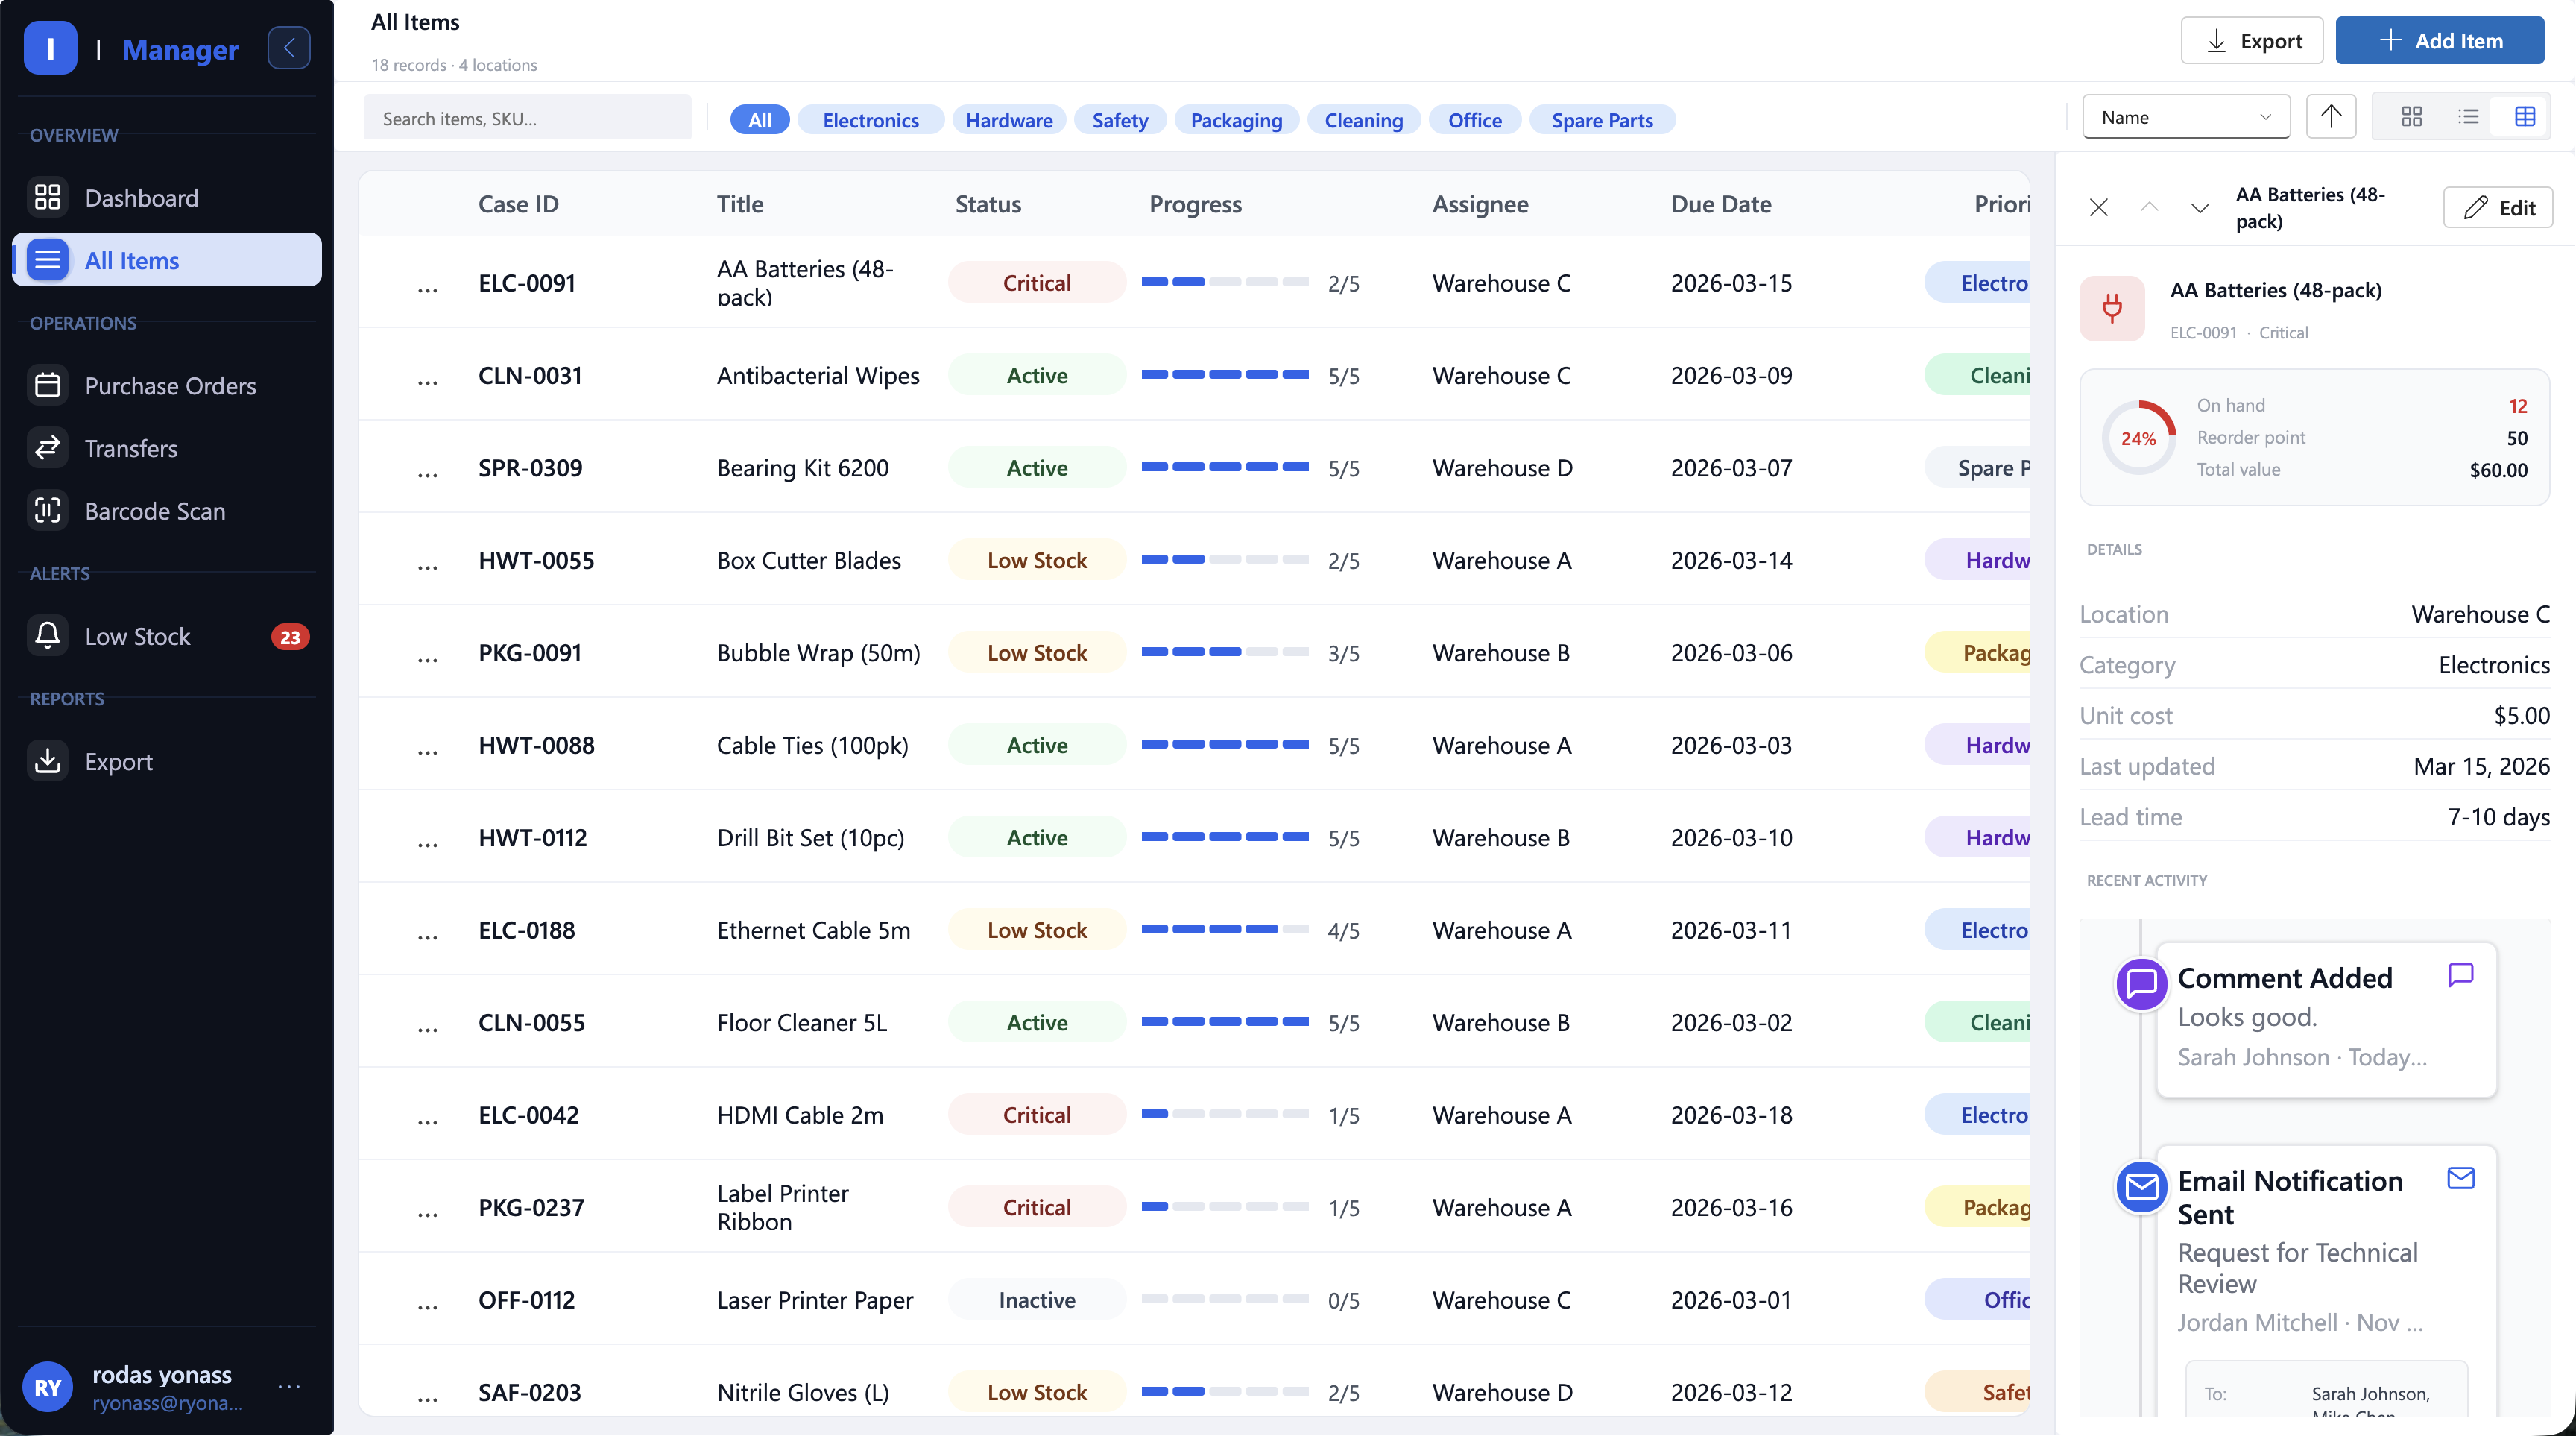Click the 24% stock level ring
The height and width of the screenshot is (1436, 2576).
coord(2138,438)
